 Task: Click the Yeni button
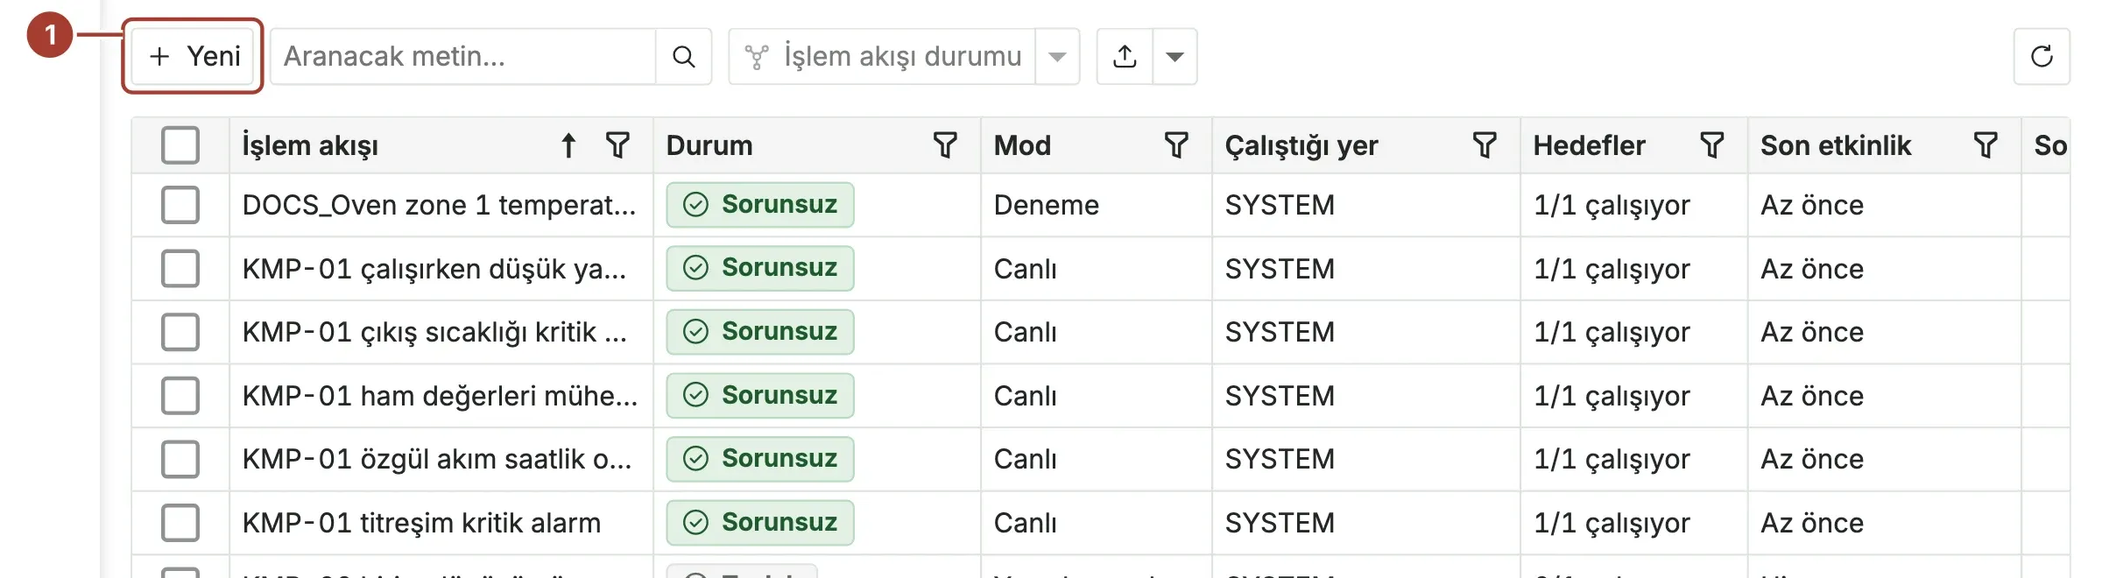(193, 56)
